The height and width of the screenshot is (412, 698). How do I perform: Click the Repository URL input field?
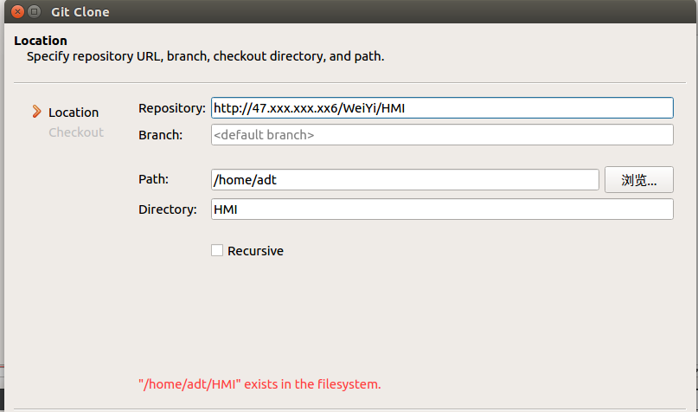pos(442,108)
